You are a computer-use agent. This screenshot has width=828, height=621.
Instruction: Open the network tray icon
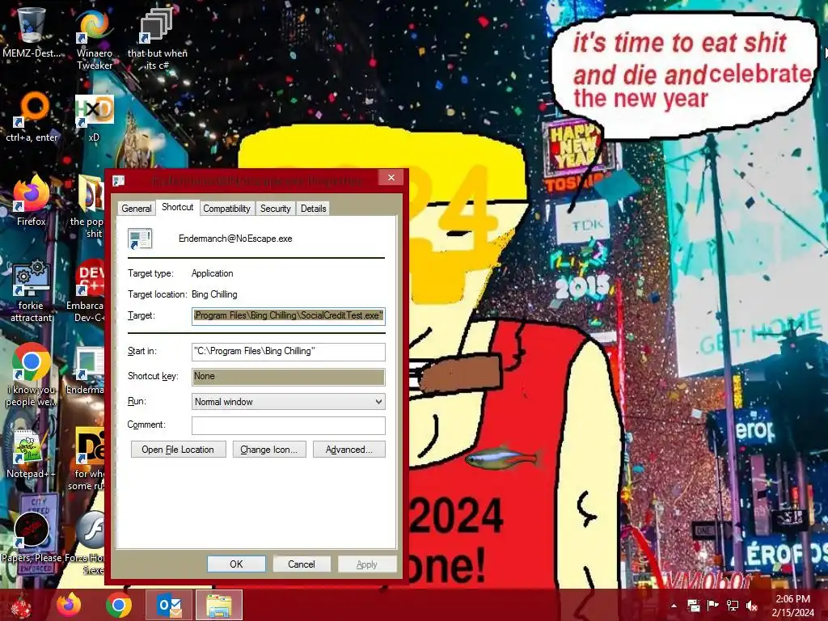click(733, 606)
